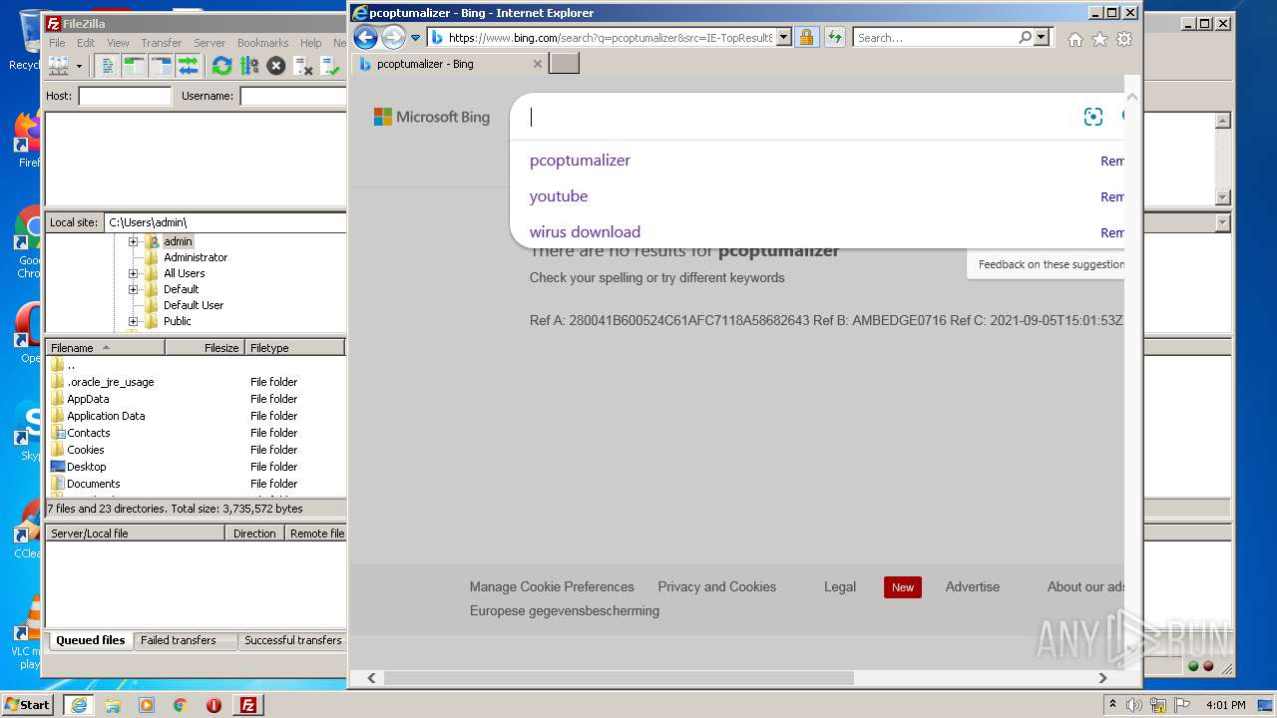Switch to Queued files tab
1277x718 pixels.
pyautogui.click(x=90, y=640)
